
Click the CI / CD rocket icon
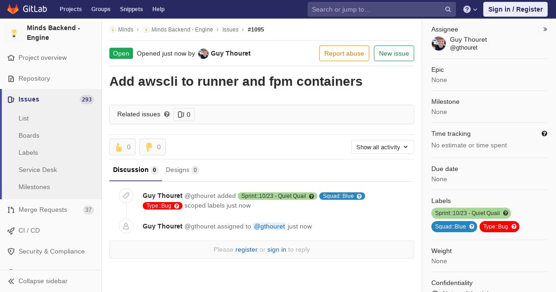(11, 231)
